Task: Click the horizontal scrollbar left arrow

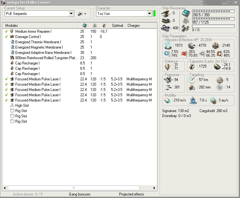Action: click(5, 188)
